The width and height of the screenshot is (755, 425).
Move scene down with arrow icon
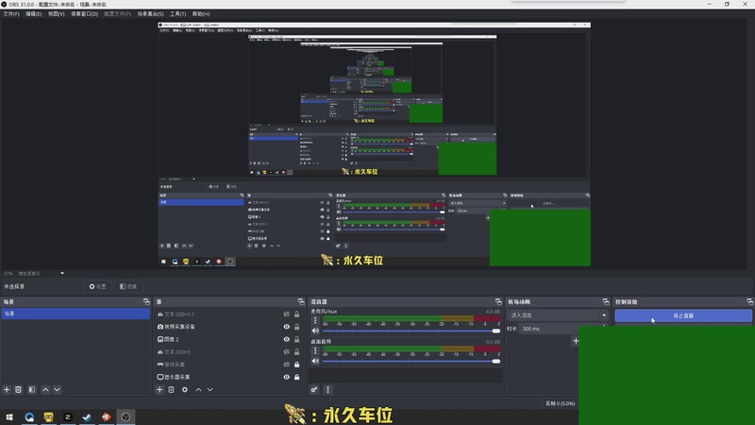tap(57, 389)
